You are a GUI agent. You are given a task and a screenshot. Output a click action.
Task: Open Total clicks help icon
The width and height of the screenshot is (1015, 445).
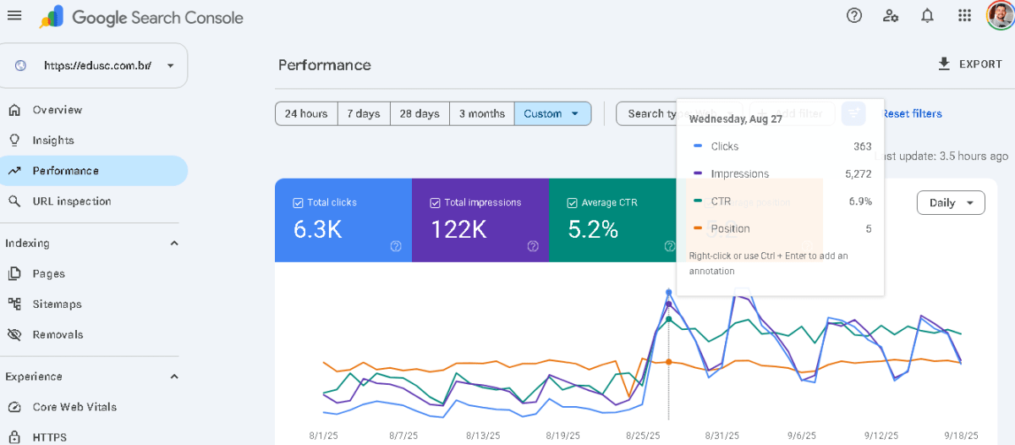pos(395,246)
